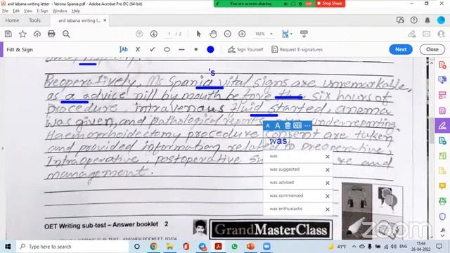The width and height of the screenshot is (450, 253).
Task: Open the Window menu
Action: (x=60, y=11)
